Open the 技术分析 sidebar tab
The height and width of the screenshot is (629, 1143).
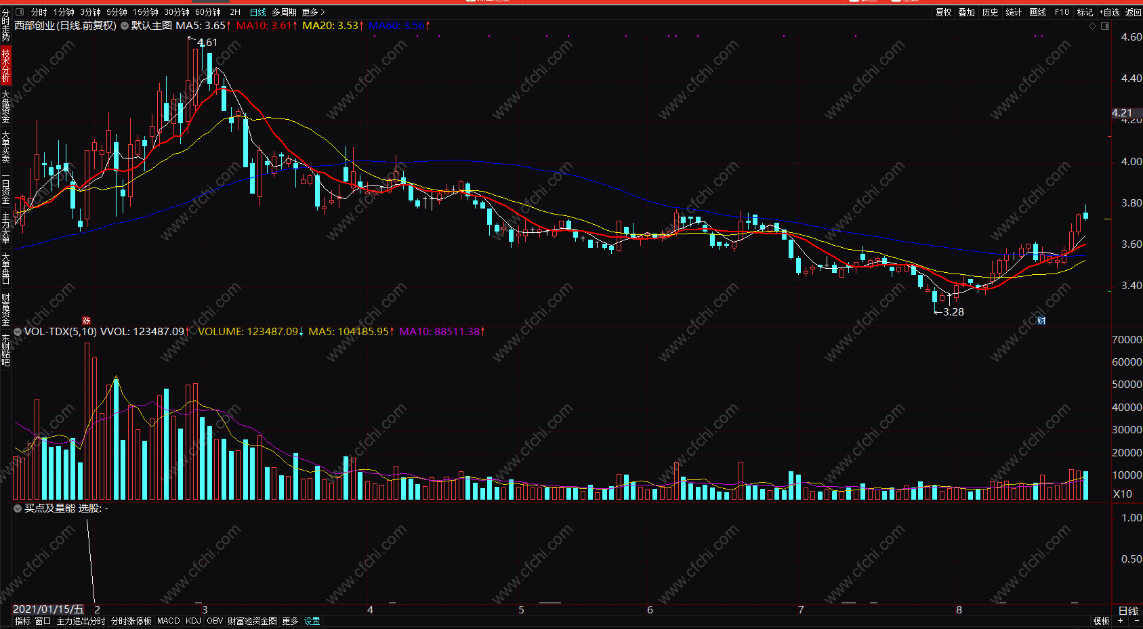5,66
